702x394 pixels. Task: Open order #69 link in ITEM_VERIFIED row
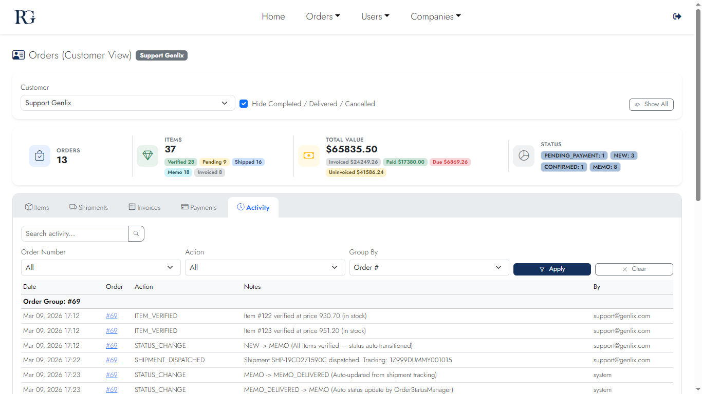(112, 316)
